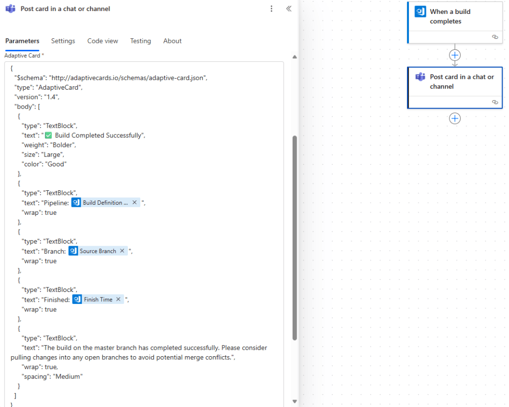The image size is (509, 407).
Task: Click the Azure DevOps trigger icon
Action: (420, 11)
